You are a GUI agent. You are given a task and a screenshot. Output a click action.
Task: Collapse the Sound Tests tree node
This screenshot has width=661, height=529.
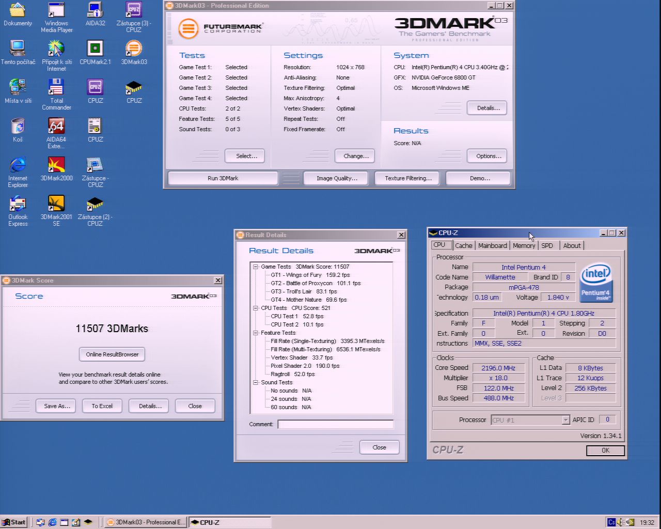pos(255,382)
